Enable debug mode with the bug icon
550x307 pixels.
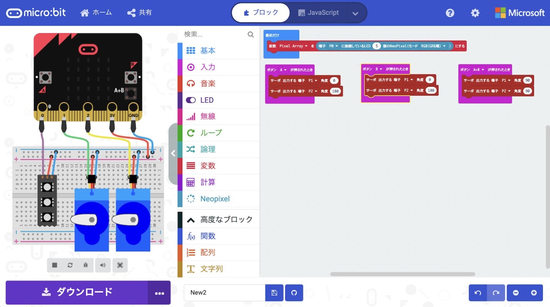click(85, 265)
